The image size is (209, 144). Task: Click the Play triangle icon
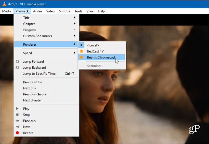[x=17, y=109]
